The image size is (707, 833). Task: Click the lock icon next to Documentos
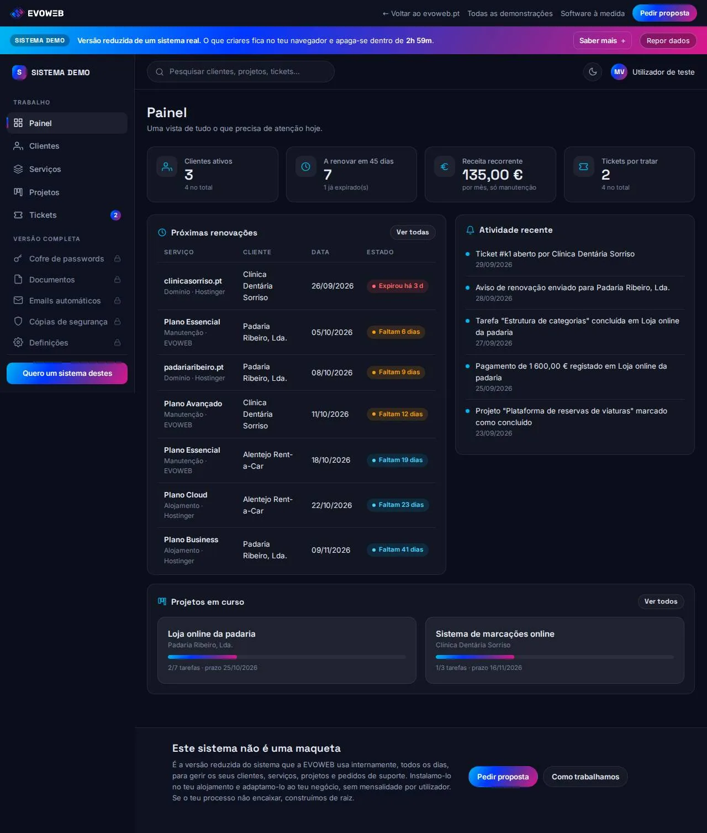(x=117, y=280)
